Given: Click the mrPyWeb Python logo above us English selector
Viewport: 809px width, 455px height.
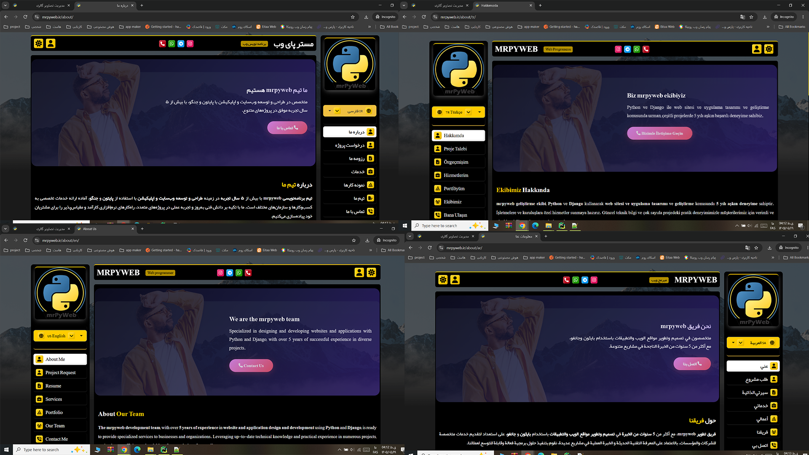Looking at the screenshot, I should tap(60, 294).
